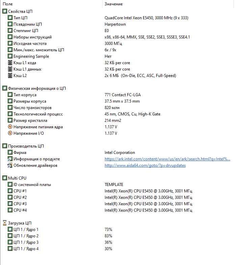Click the 36% core load value
The height and width of the screenshot is (265, 242).
[x=108, y=242]
